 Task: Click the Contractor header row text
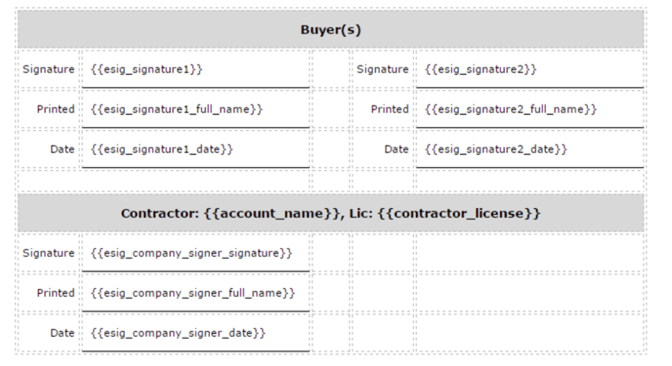330,213
